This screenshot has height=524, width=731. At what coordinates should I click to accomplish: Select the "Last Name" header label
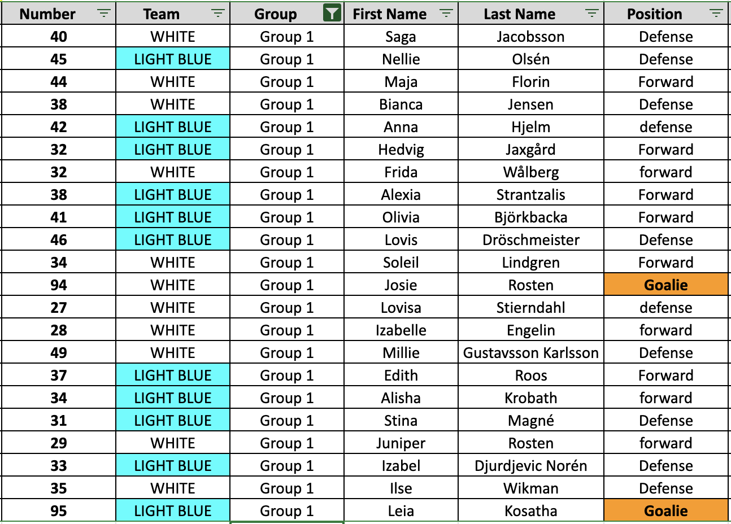tap(519, 14)
